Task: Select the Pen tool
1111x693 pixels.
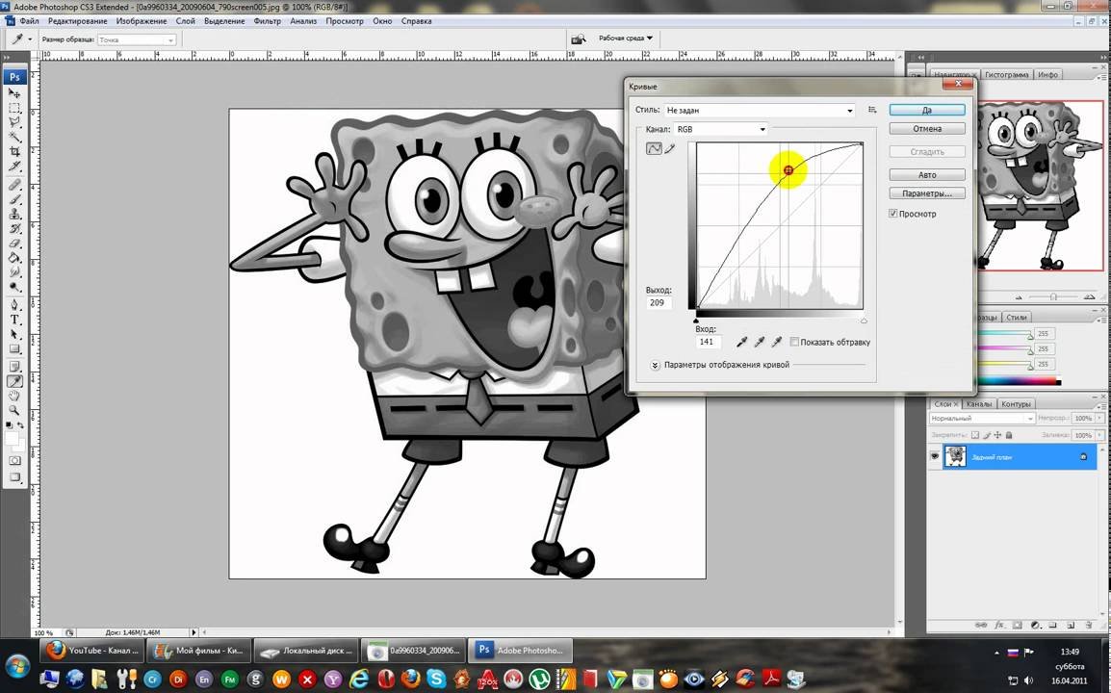Action: click(x=14, y=305)
